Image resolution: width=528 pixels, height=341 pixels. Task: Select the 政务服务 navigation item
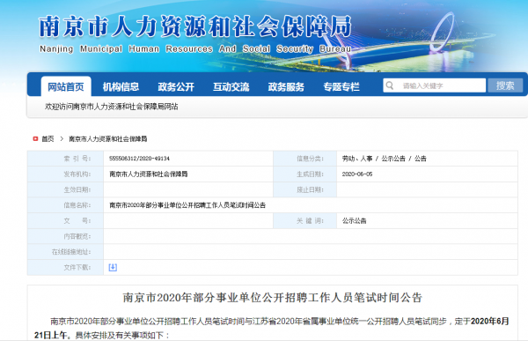(x=286, y=87)
